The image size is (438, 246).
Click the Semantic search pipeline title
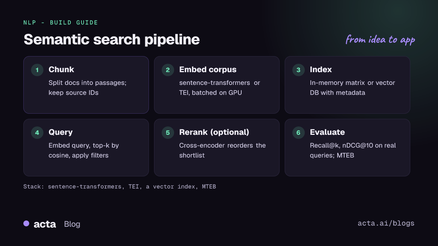pos(112,39)
